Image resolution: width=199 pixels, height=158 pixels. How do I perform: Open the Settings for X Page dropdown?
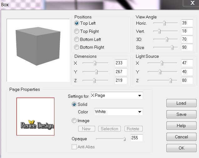tap(117, 96)
